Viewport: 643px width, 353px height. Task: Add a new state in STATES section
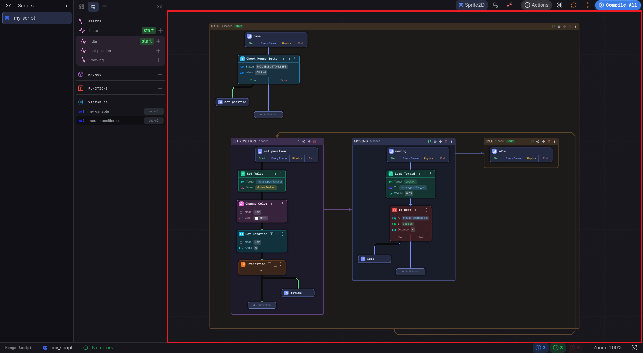coord(160,21)
